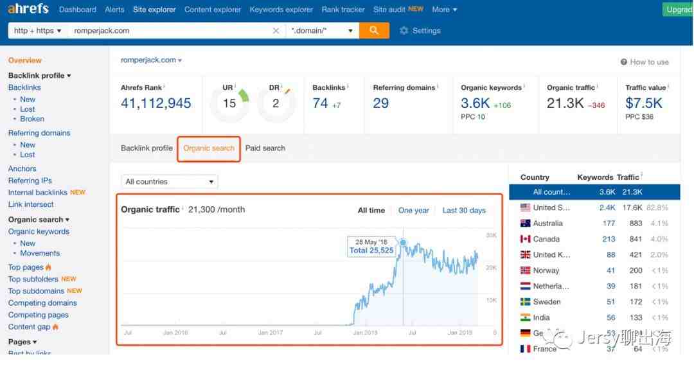The image size is (694, 370).
Task: Clear the domain field with the X icon
Action: click(x=276, y=31)
